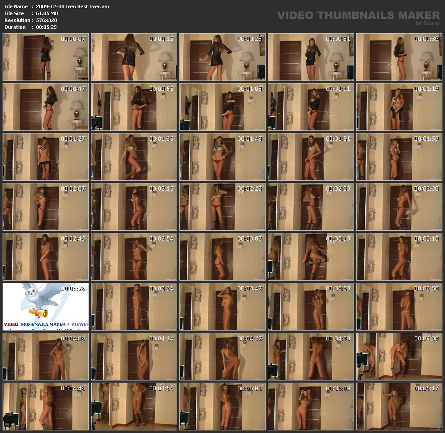Screen dimensions: 445x433
Task: Select the thumbnail marked 00:01:19
Action: click(x=399, y=107)
